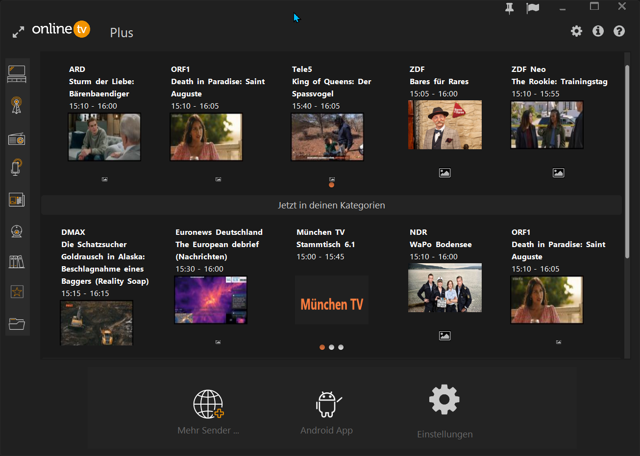
Task: Toggle the fullscreen arrows next to the logo
Action: coord(18,31)
